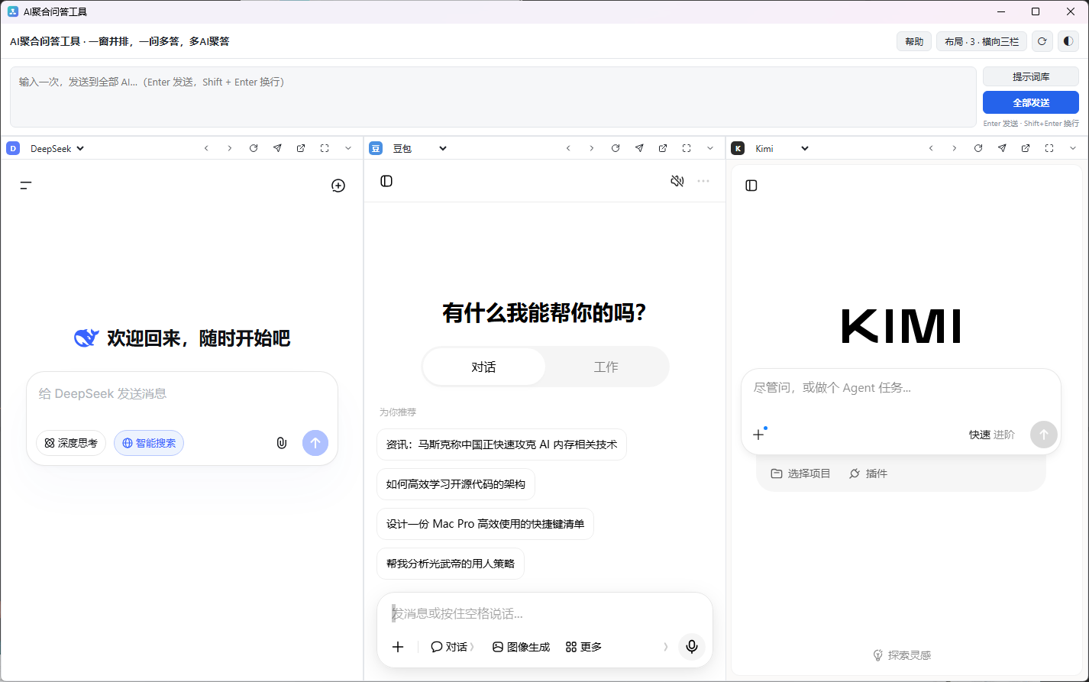Open the 提示词库 prompt library
The image size is (1089, 682).
1031,76
